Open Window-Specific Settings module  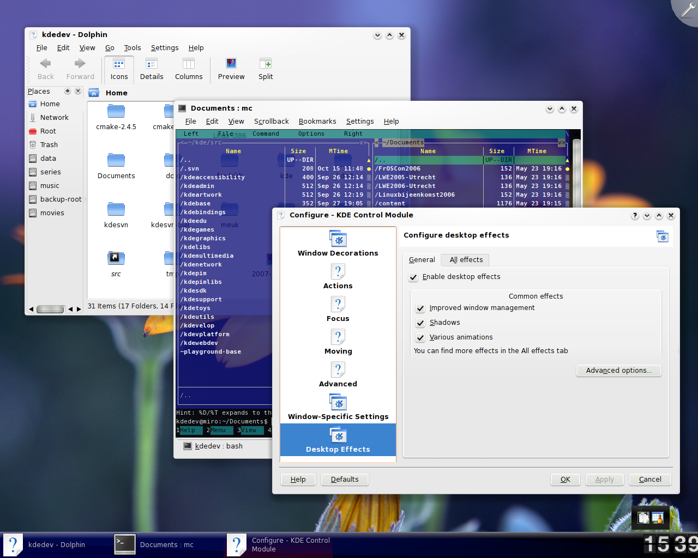[338, 407]
